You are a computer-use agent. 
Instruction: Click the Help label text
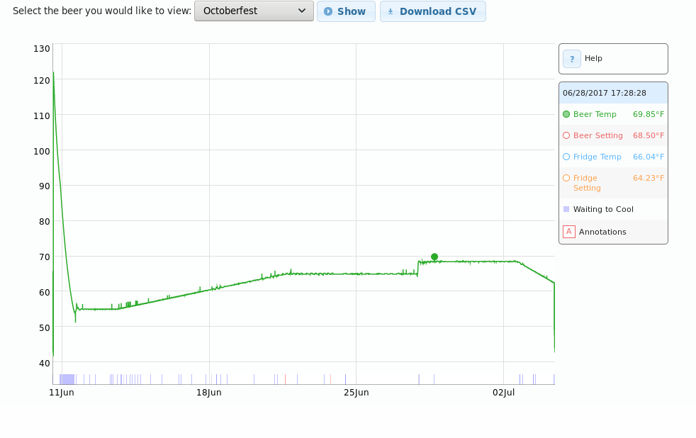593,59
